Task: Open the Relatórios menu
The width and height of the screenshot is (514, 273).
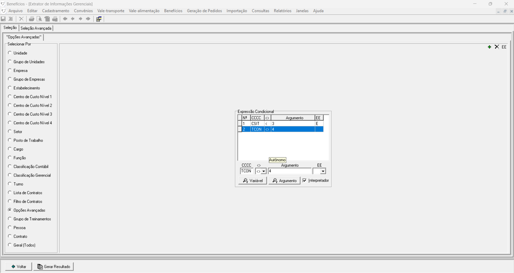Action: pos(283,11)
